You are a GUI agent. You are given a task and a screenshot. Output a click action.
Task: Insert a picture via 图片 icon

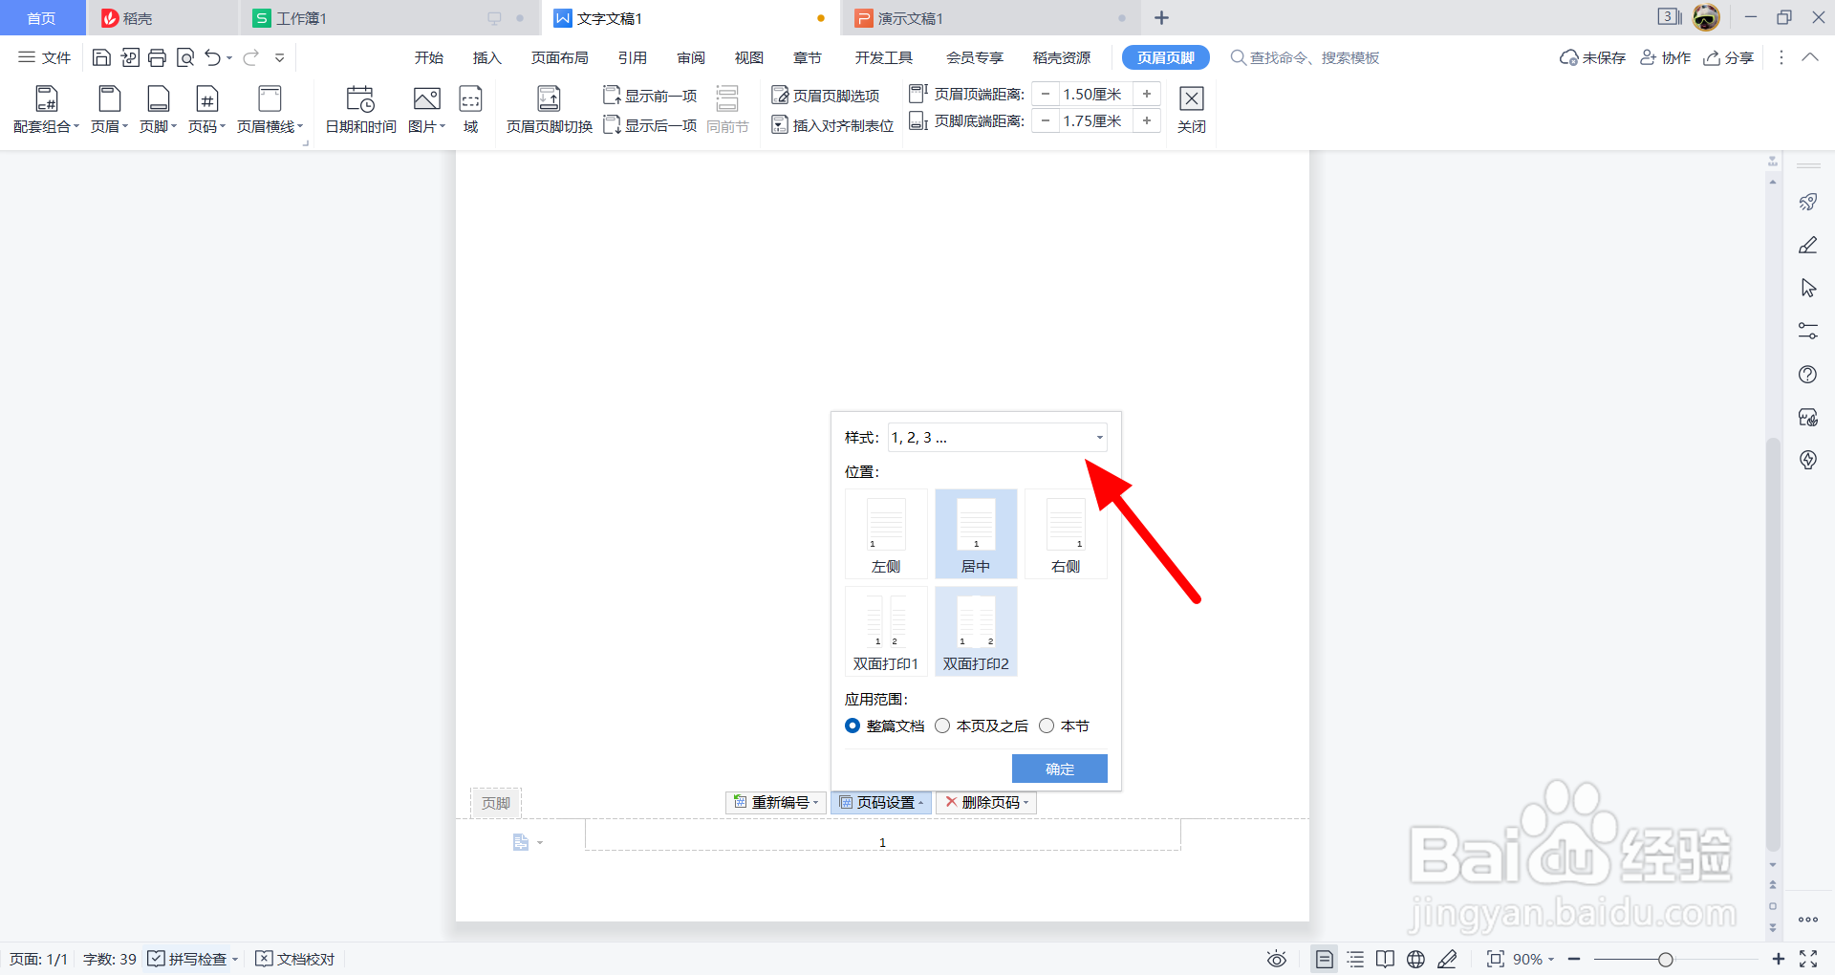(425, 107)
